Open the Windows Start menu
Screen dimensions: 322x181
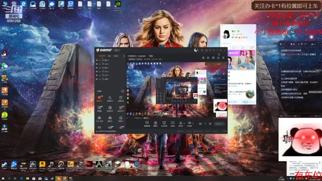point(3,179)
